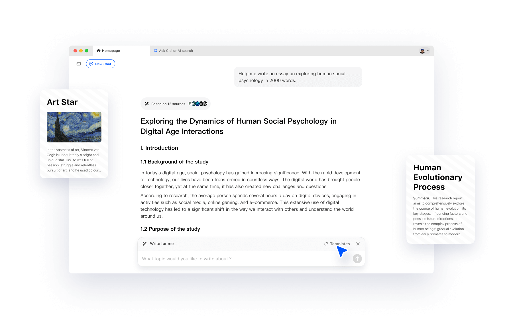Open Templates
This screenshot has height=319, width=513.
point(340,244)
